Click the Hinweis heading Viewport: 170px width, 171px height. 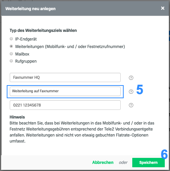(x=17, y=117)
